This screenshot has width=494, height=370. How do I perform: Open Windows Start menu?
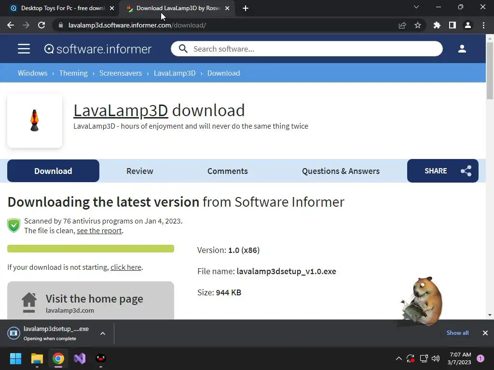(15, 358)
